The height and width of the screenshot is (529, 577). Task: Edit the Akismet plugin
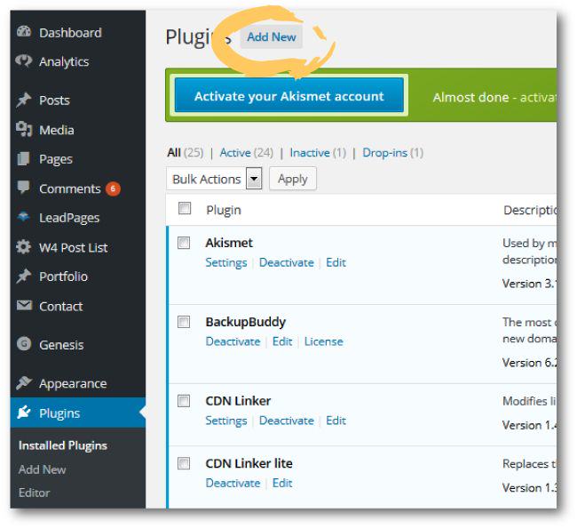336,262
